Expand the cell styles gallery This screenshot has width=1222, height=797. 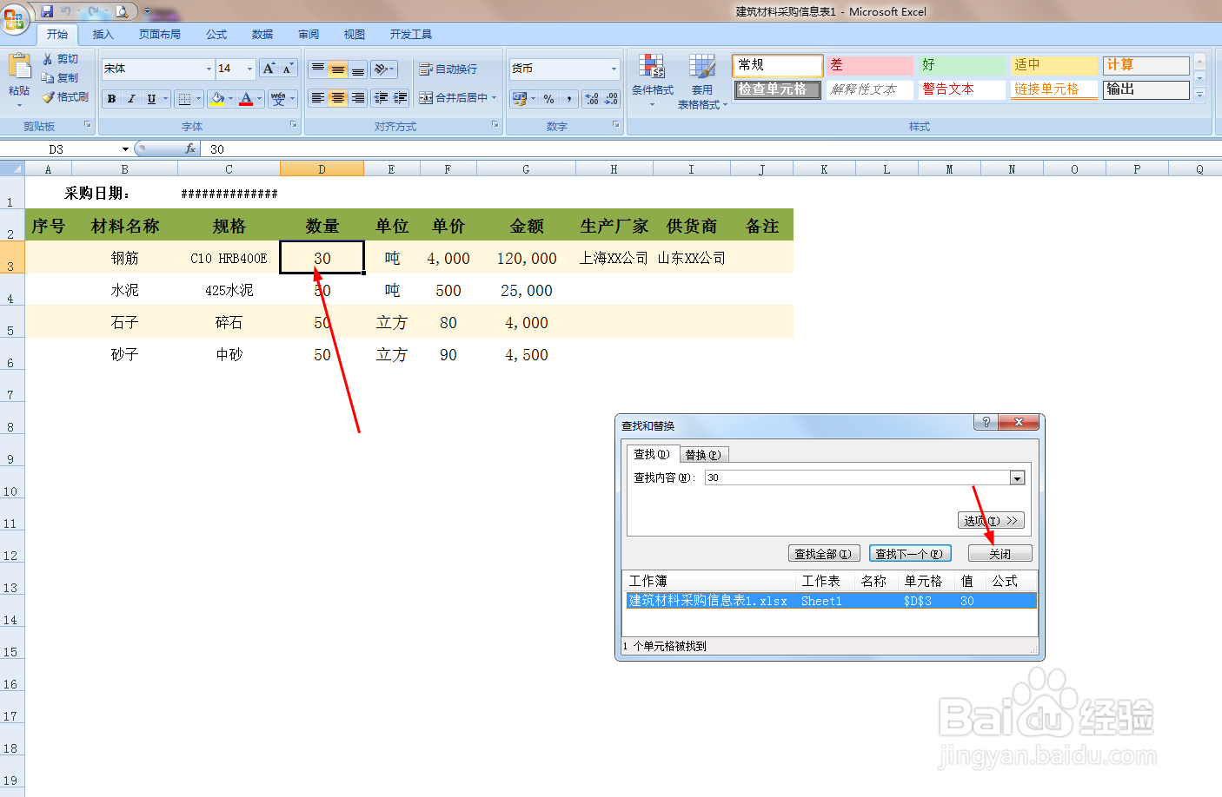pos(1199,96)
